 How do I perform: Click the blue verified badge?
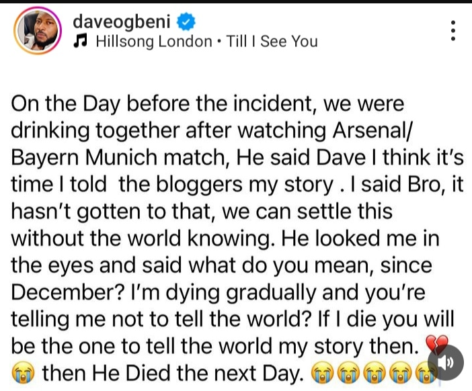(186, 22)
